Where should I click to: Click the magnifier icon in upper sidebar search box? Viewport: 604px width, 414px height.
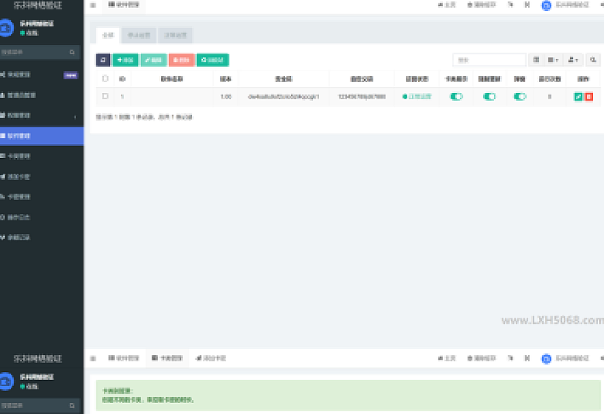tap(72, 52)
